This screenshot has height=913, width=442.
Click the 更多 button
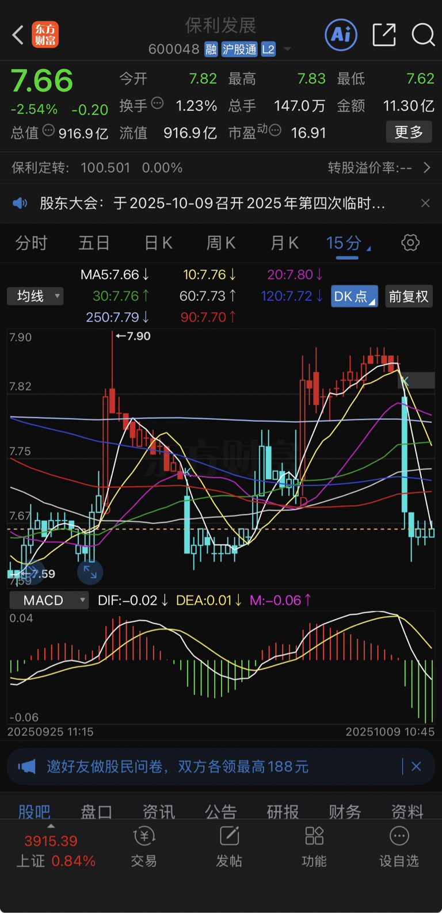coord(409,132)
